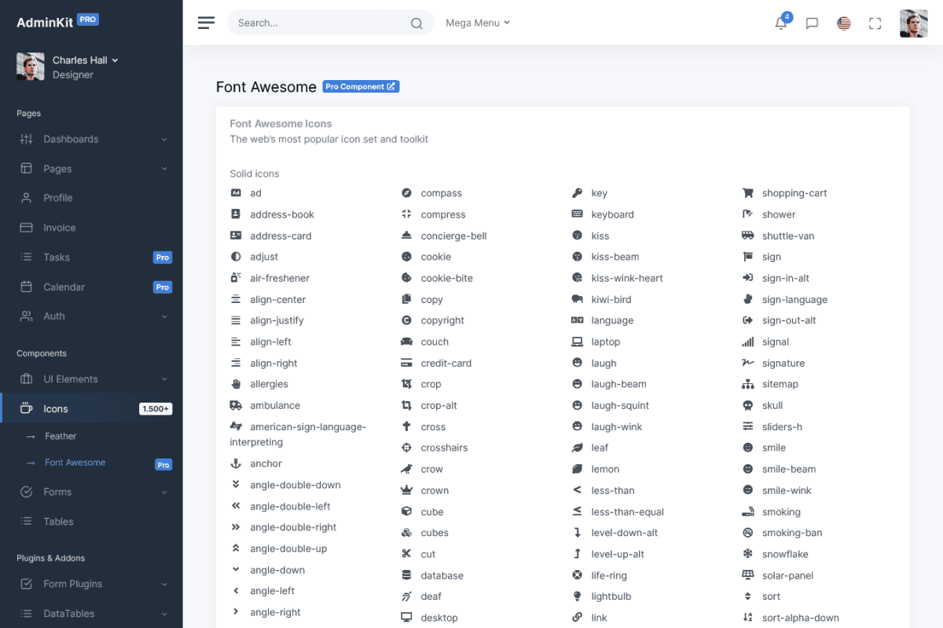Click the 'kiss-wink-heart' label

point(627,278)
